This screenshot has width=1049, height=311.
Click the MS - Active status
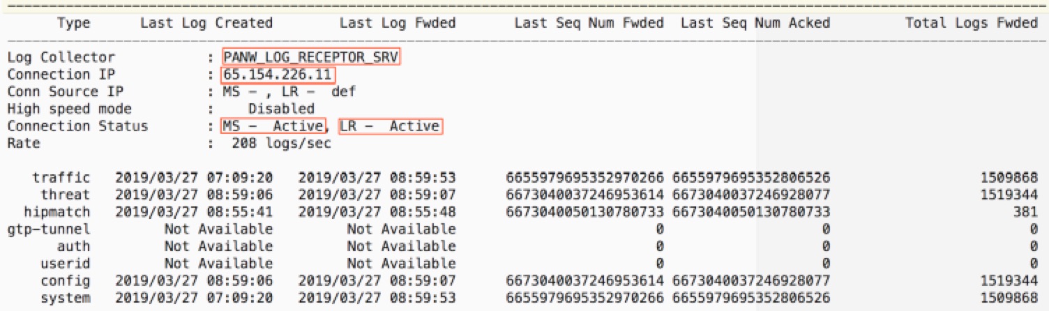(x=273, y=126)
